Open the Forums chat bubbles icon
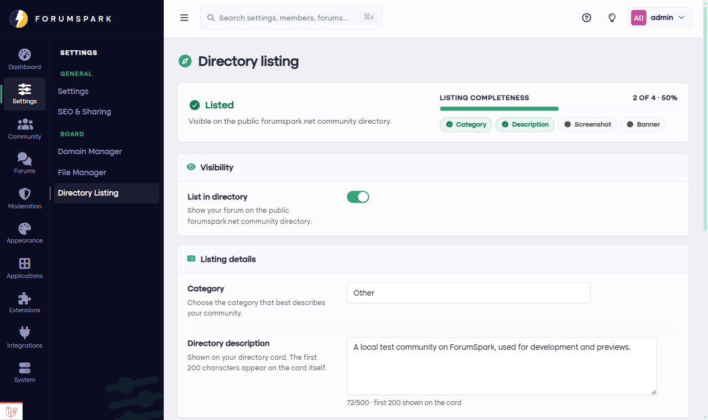708x420 pixels. pyautogui.click(x=24, y=159)
